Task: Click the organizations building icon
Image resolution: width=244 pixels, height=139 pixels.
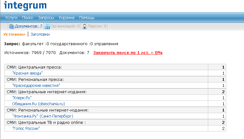Action: [47, 26]
